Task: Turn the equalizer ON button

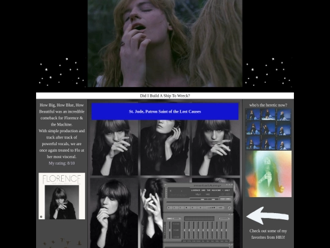Action: 169,219
